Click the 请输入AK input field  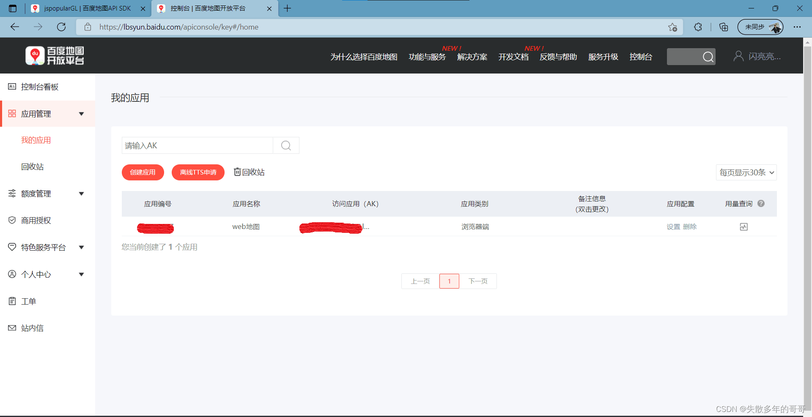(197, 146)
